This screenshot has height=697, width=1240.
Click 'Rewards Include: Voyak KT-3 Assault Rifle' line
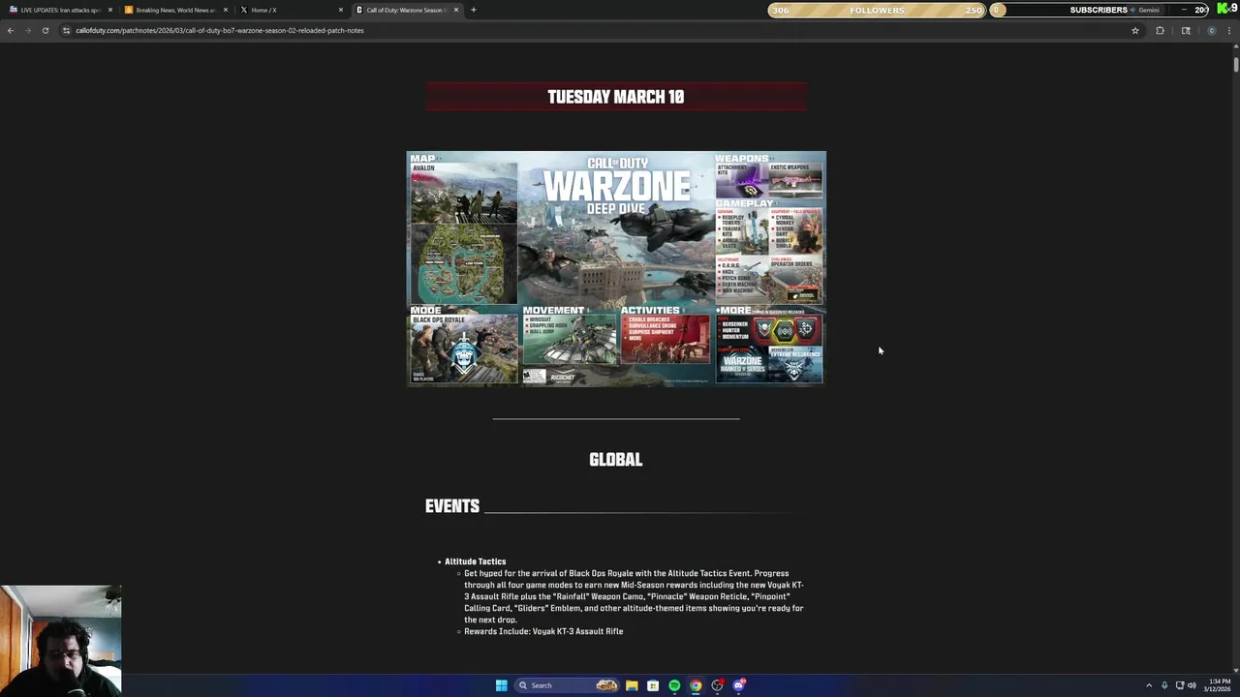tap(543, 631)
